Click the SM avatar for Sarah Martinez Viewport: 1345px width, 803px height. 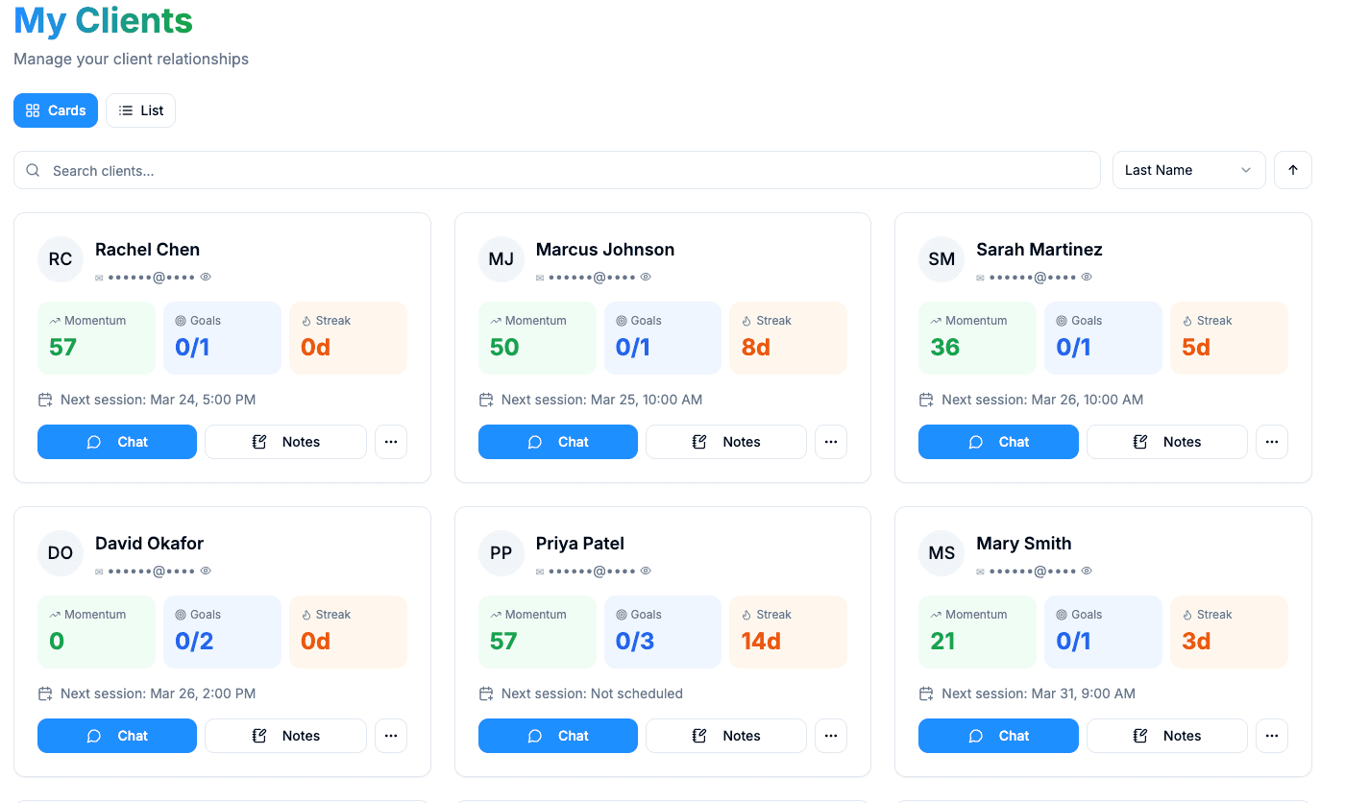pos(941,259)
